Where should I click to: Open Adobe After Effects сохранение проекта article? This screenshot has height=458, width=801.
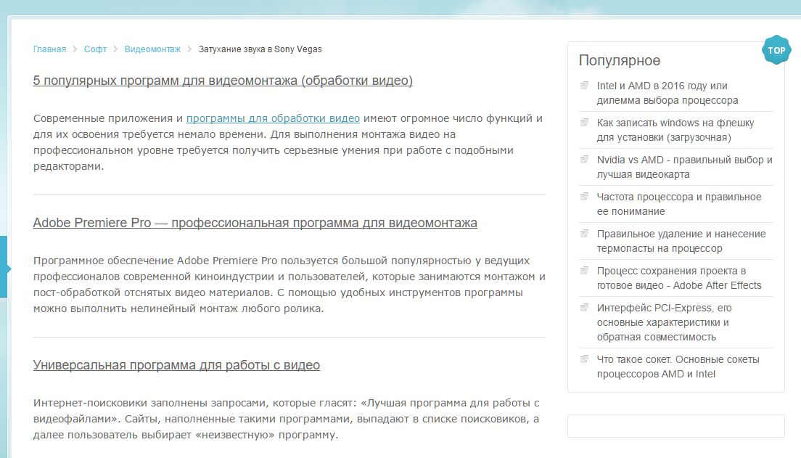679,278
